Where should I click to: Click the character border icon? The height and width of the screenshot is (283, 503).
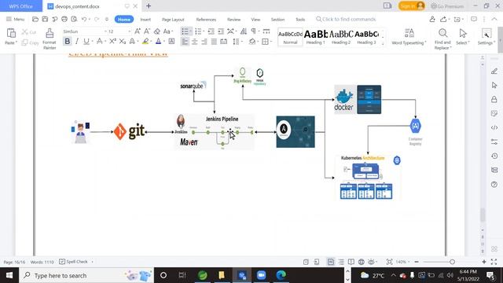(171, 42)
